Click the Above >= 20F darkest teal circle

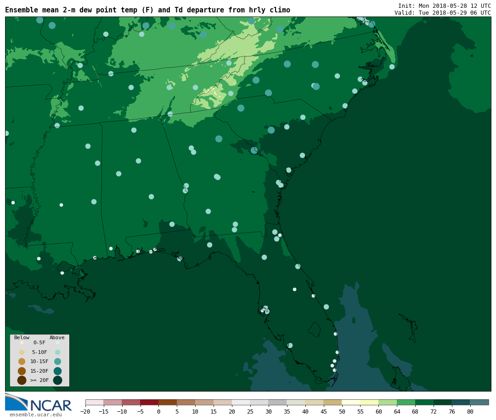(x=57, y=380)
